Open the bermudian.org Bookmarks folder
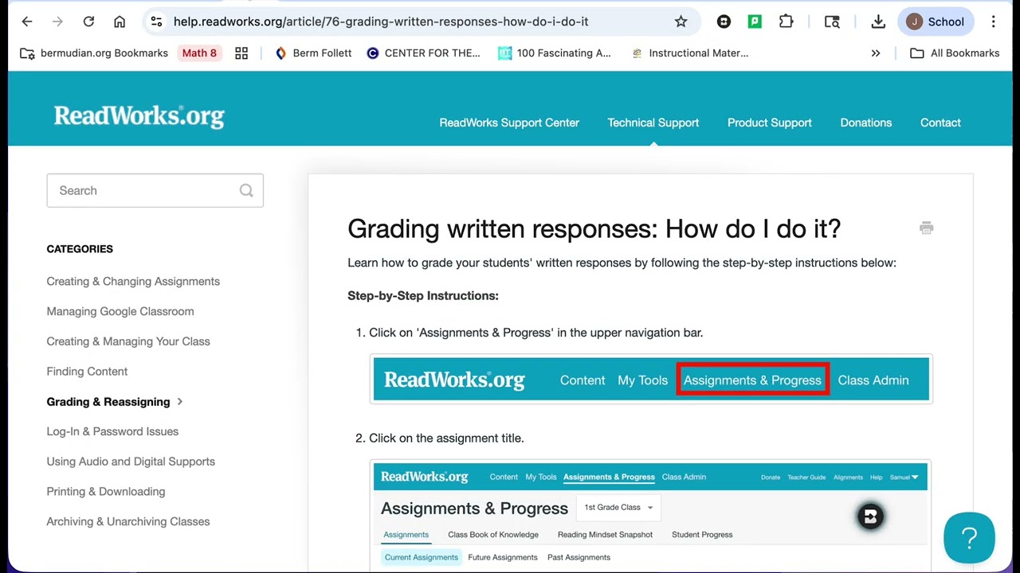The height and width of the screenshot is (573, 1020). click(94, 53)
